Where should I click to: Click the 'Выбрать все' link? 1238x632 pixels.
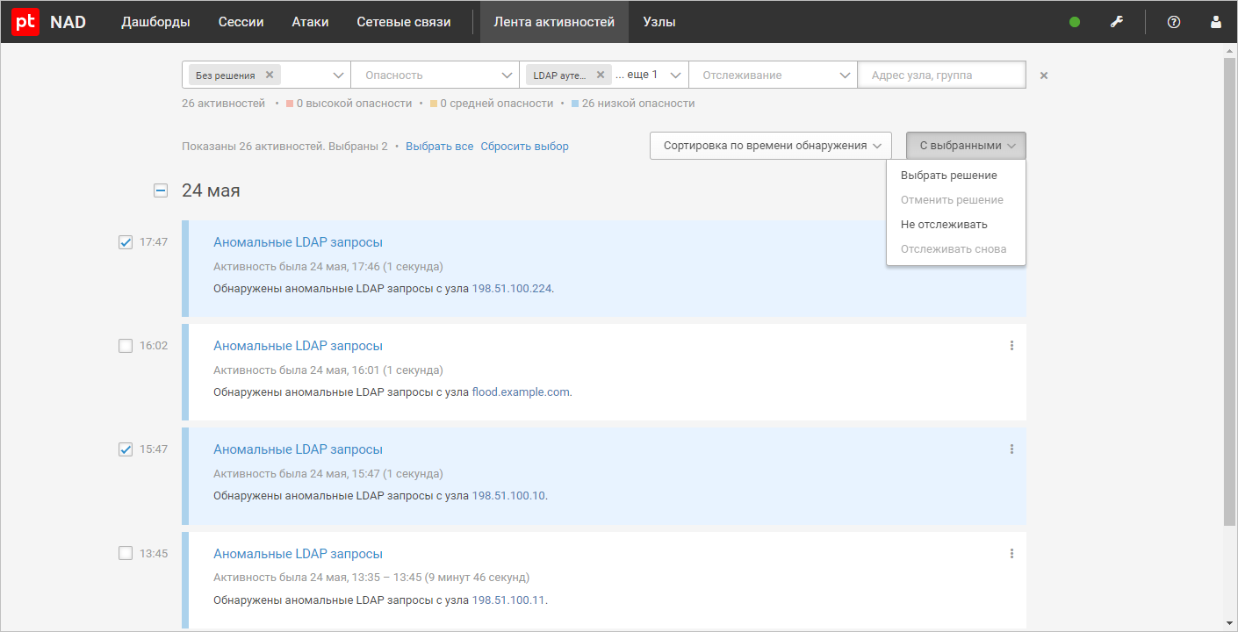click(x=439, y=147)
